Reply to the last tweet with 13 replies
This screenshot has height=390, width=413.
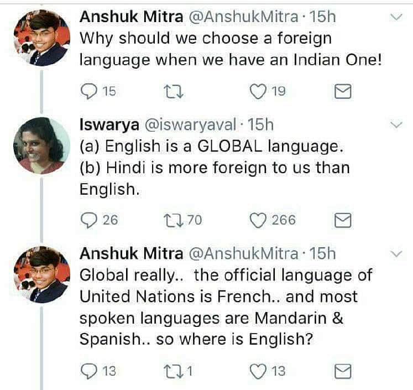coord(88,371)
